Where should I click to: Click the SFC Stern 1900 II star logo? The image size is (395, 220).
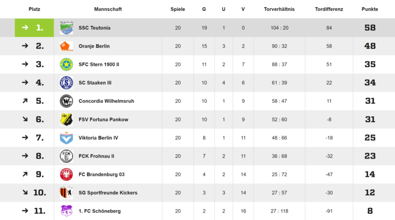click(x=66, y=64)
